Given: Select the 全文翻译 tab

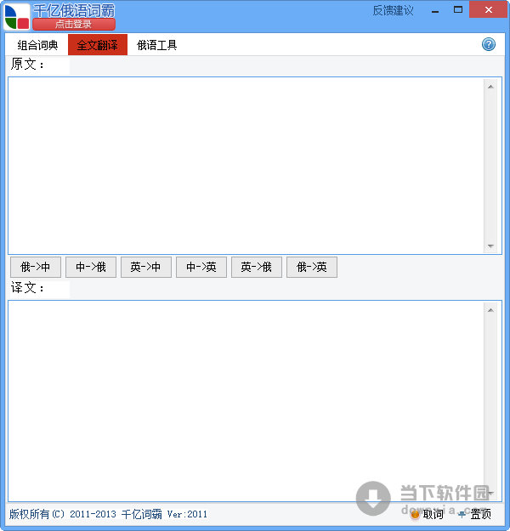Looking at the screenshot, I should tap(98, 45).
